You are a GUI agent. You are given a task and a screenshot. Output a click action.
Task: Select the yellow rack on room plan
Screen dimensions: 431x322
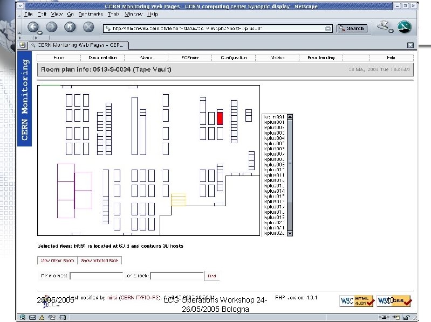[179, 199]
